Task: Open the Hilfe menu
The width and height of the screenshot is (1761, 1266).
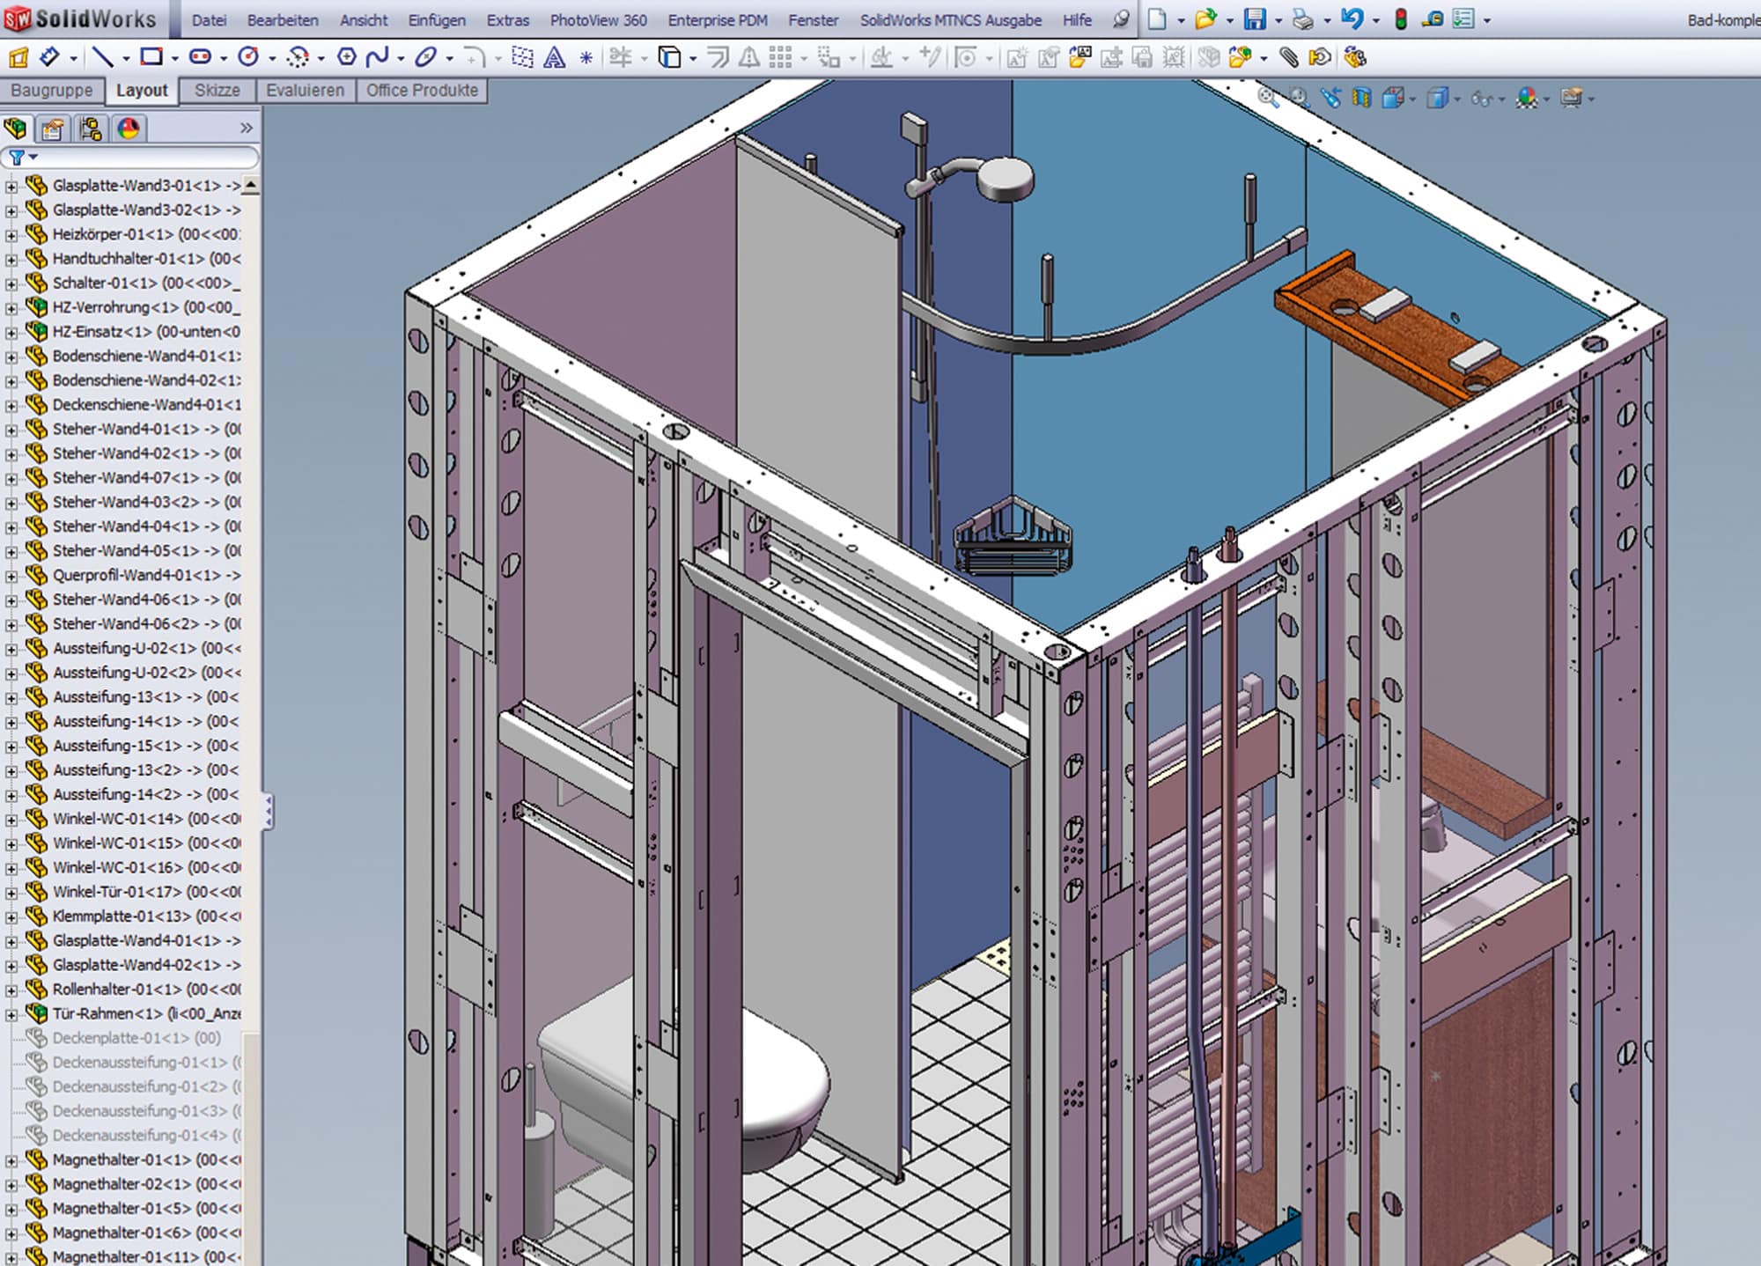Action: click(1077, 19)
